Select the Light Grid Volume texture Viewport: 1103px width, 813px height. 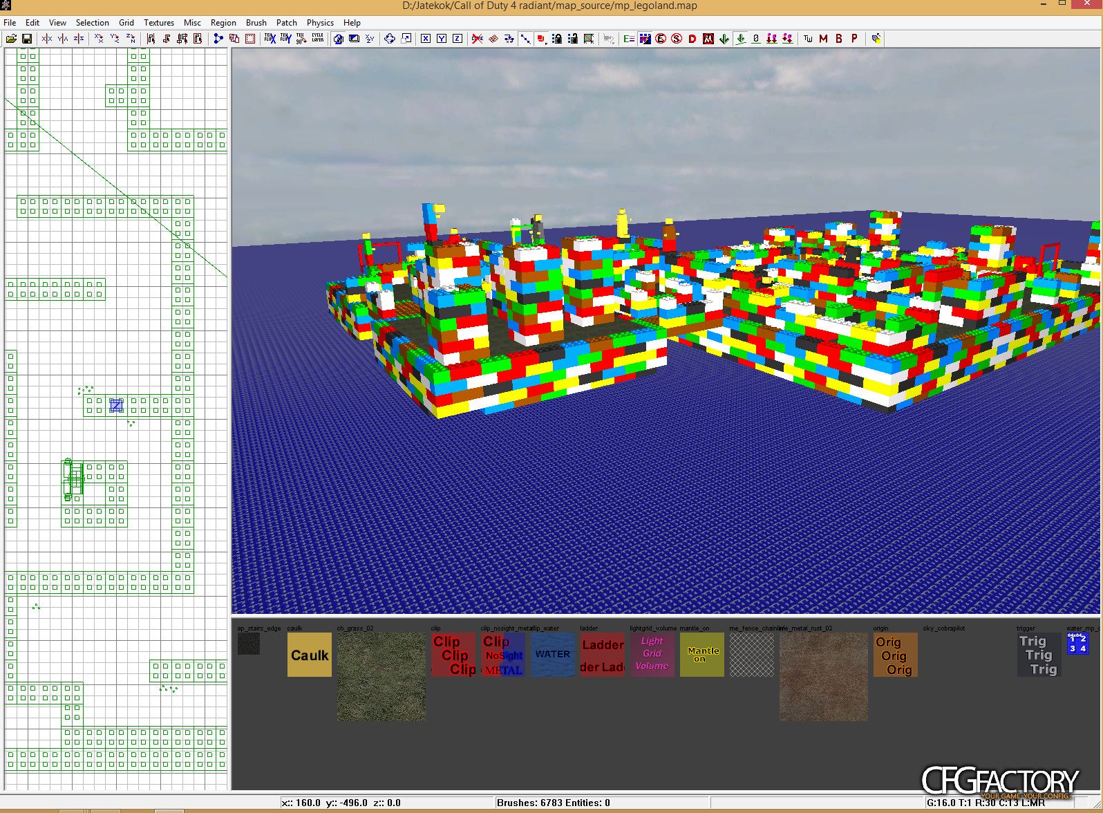tap(652, 655)
